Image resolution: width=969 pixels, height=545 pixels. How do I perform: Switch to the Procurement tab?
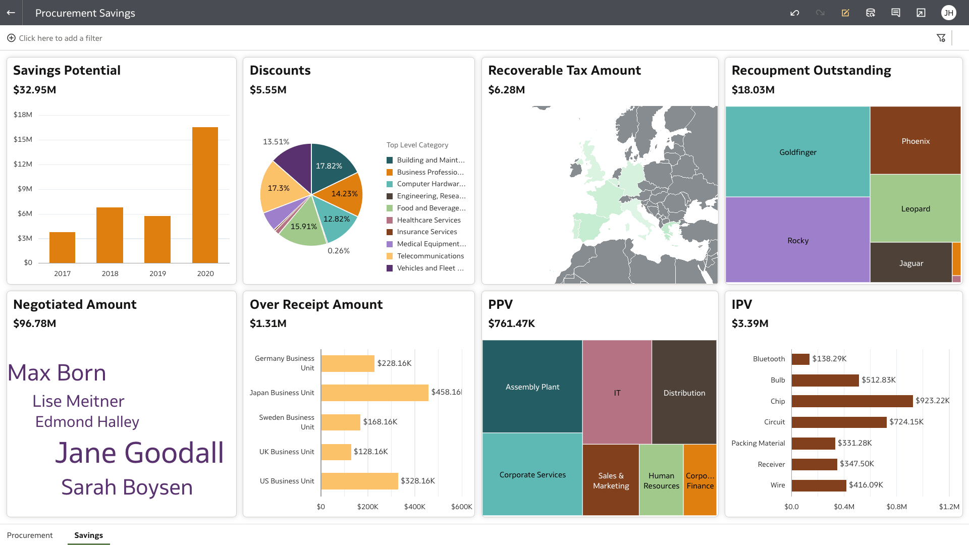pos(30,535)
